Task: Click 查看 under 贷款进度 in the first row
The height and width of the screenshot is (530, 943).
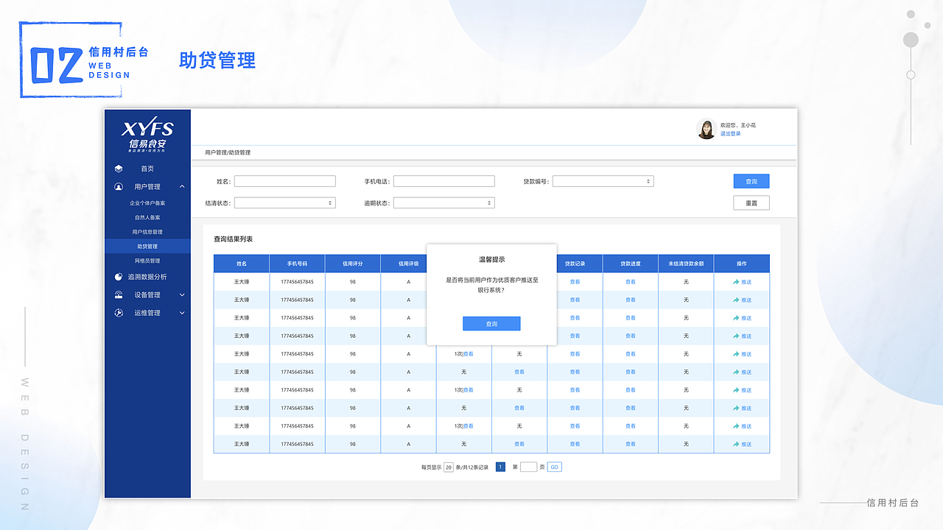Action: [x=630, y=282]
